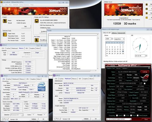The width and height of the screenshot is (152, 122).
Task: Click the Details window vertical scrollbar
Action: pyautogui.click(x=98, y=51)
